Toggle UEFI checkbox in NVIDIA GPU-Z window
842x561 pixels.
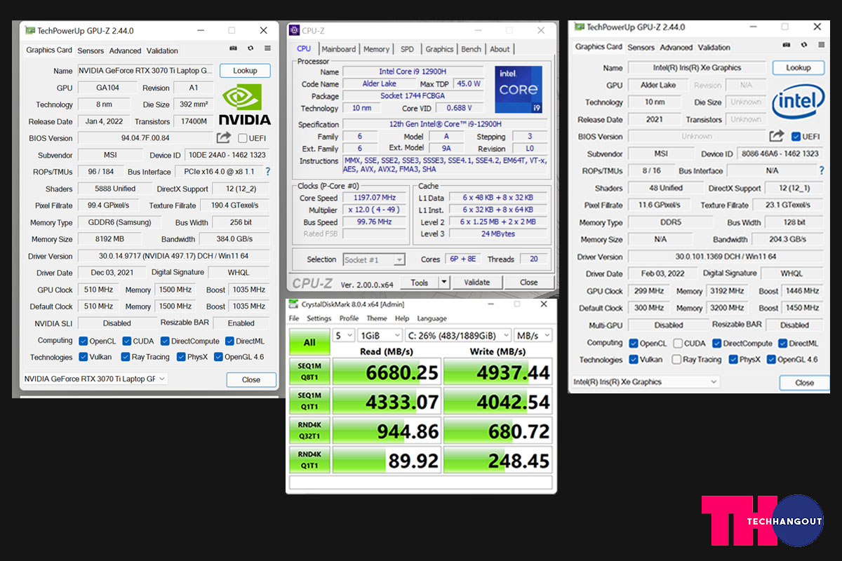click(243, 138)
